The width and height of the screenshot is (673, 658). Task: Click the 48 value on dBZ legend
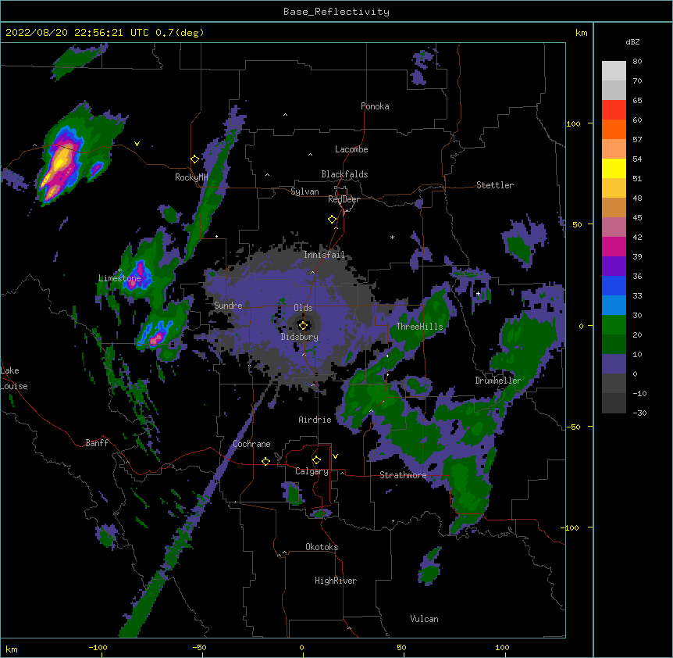click(637, 198)
